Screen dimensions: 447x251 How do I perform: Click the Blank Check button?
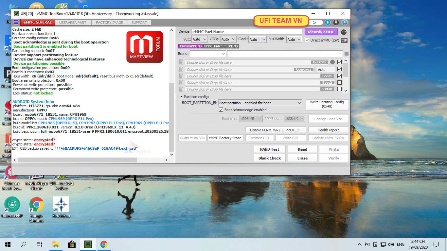[270, 158]
